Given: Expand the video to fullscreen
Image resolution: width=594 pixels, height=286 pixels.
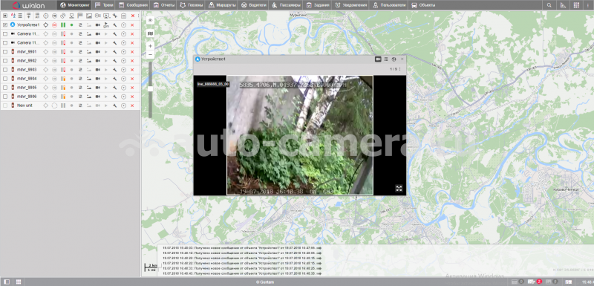Looking at the screenshot, I should click(x=399, y=188).
